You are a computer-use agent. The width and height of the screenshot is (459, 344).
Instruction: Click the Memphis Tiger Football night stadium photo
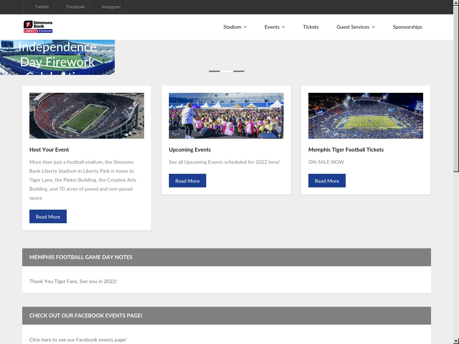(366, 116)
